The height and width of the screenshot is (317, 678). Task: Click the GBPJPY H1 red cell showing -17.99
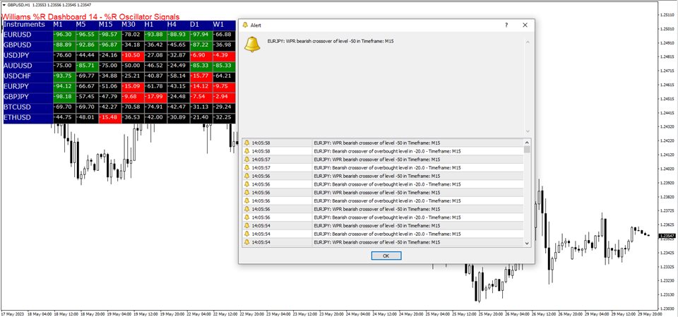tap(155, 97)
